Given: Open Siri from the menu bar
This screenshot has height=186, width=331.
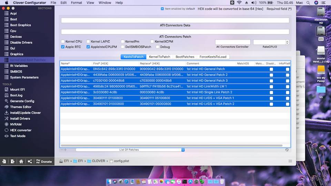Looking at the screenshot, I should coord(316,3).
